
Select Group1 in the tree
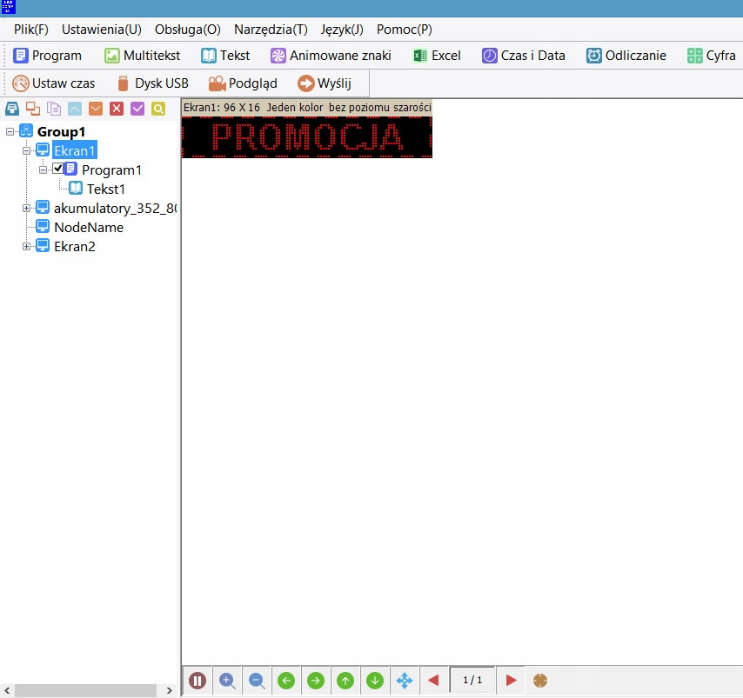61,131
